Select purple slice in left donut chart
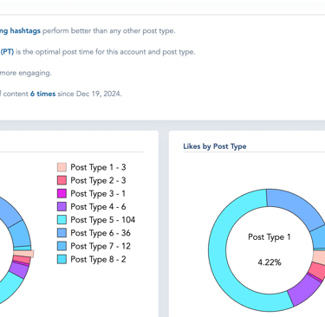The width and height of the screenshot is (325, 317). [x=19, y=270]
